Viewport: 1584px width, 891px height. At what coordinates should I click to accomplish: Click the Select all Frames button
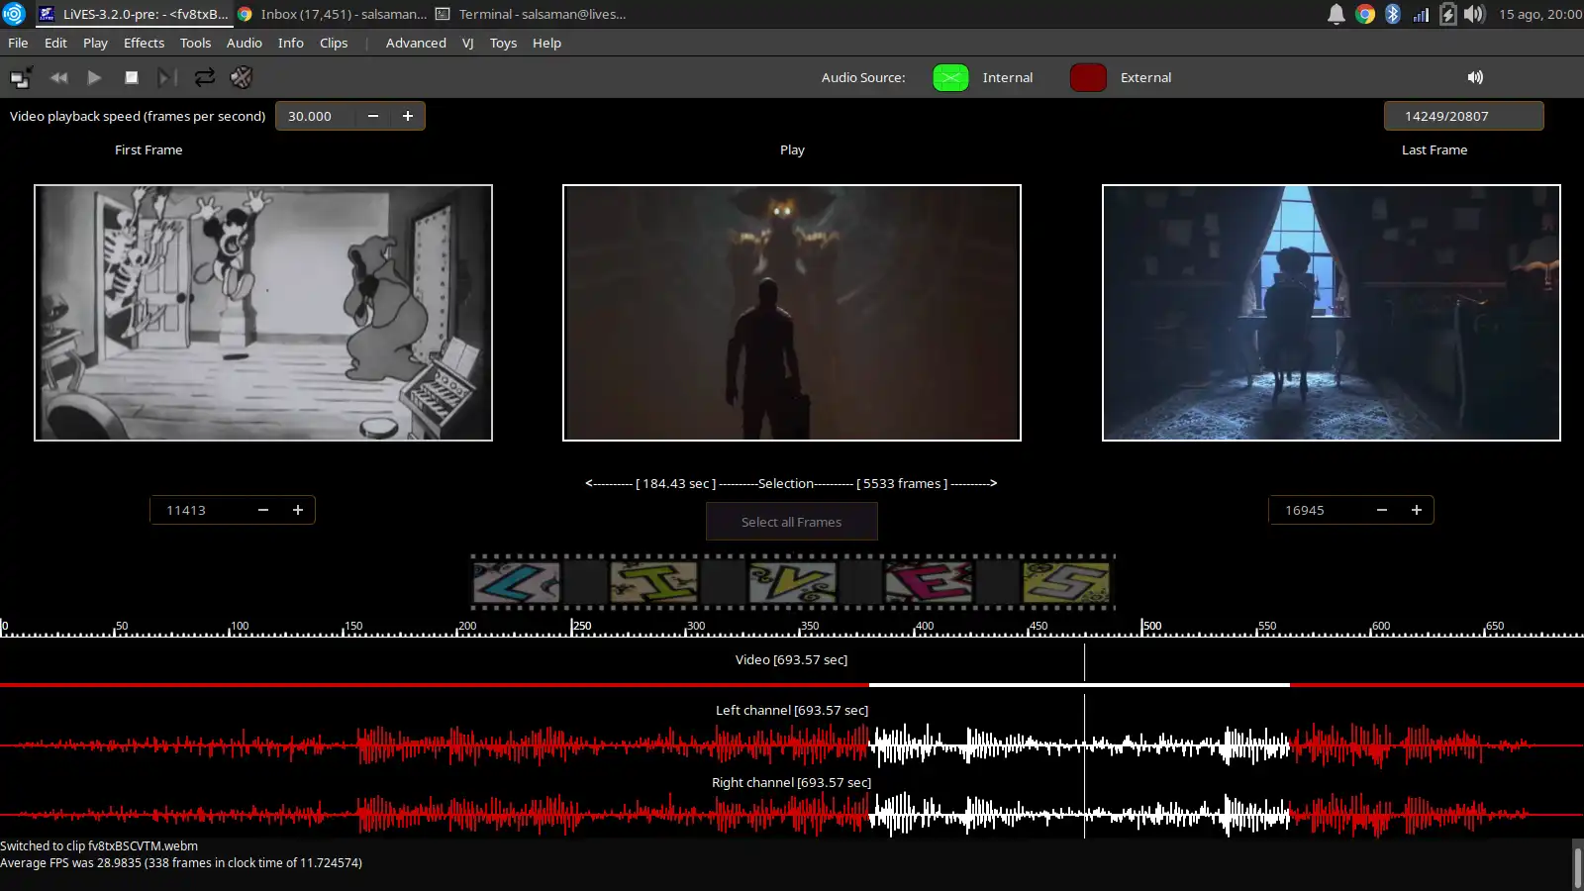[x=791, y=522]
